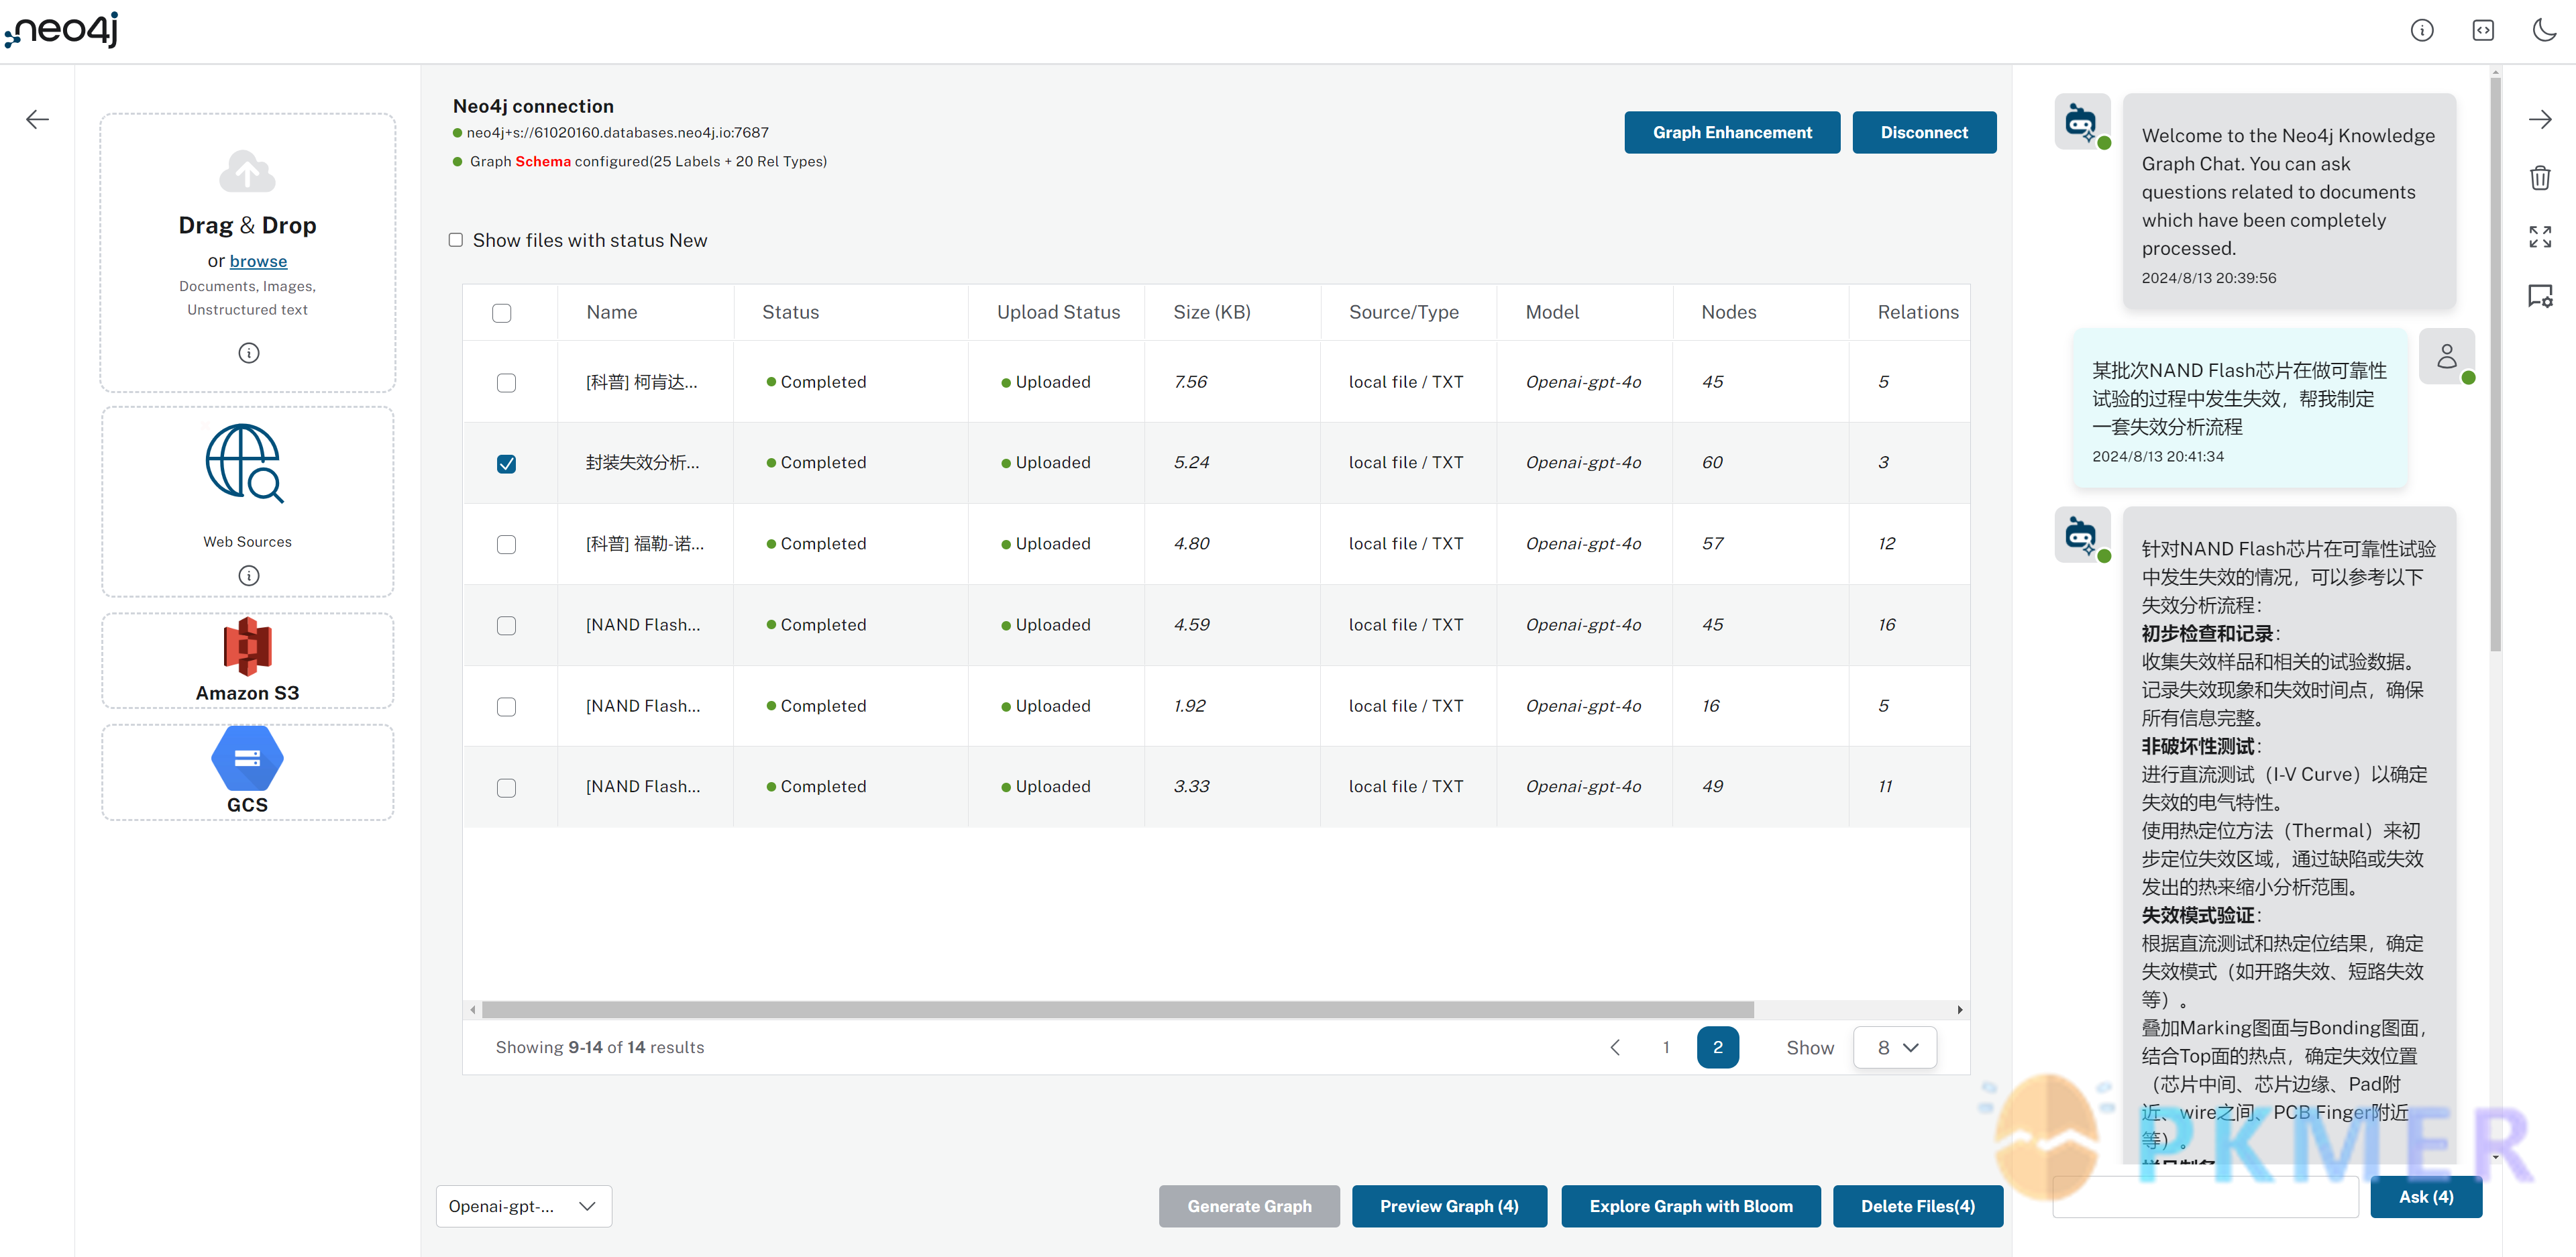Click the chatbot avatar on welcome message

click(x=2082, y=122)
